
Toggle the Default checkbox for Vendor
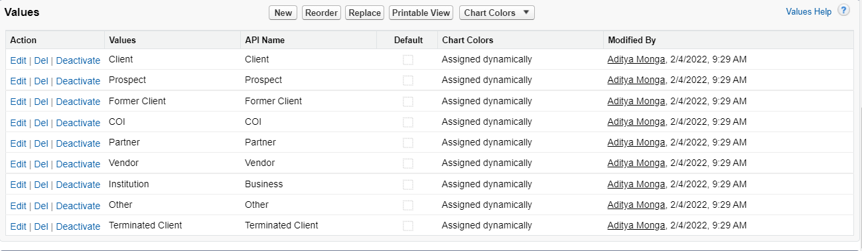[x=408, y=163]
